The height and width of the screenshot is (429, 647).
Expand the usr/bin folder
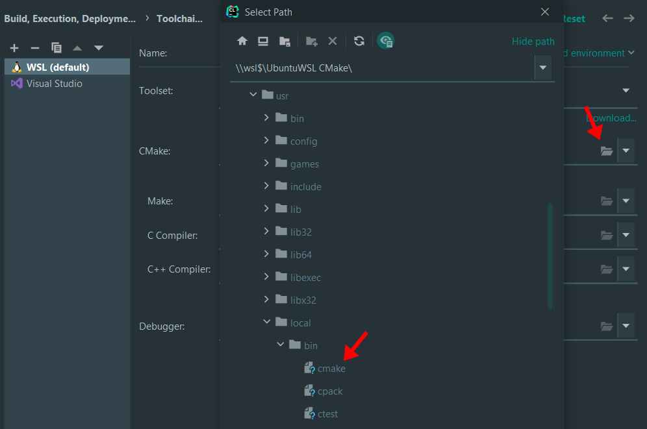coord(266,118)
